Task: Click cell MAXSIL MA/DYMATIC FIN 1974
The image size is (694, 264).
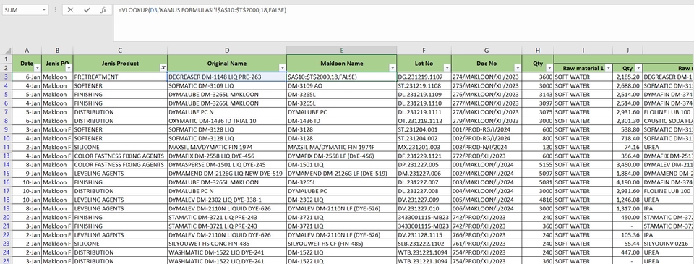Action: click(x=226, y=147)
